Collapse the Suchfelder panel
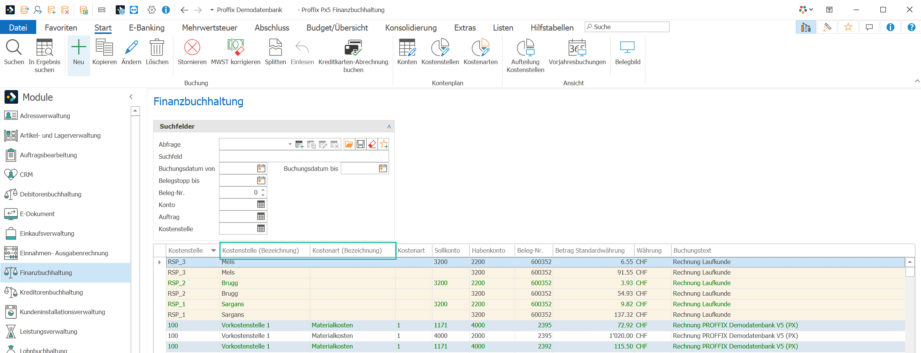The width and height of the screenshot is (921, 353). click(x=389, y=126)
